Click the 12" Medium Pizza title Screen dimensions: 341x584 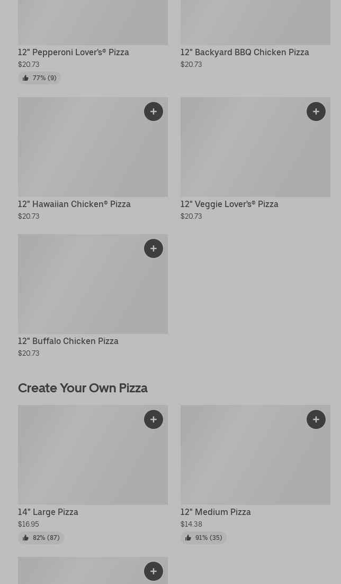point(216,512)
